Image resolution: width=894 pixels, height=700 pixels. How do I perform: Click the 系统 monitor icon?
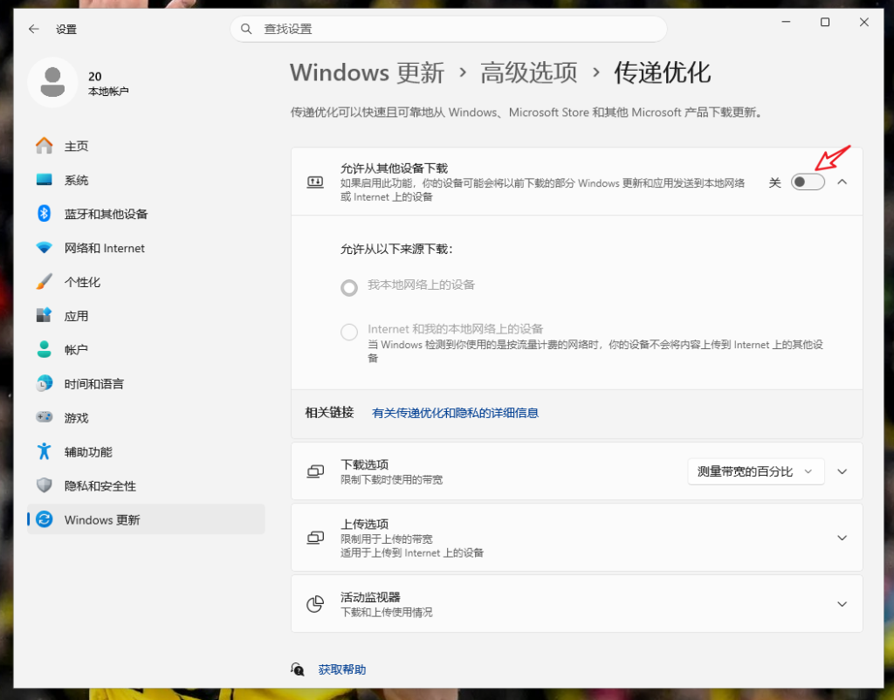pos(44,180)
